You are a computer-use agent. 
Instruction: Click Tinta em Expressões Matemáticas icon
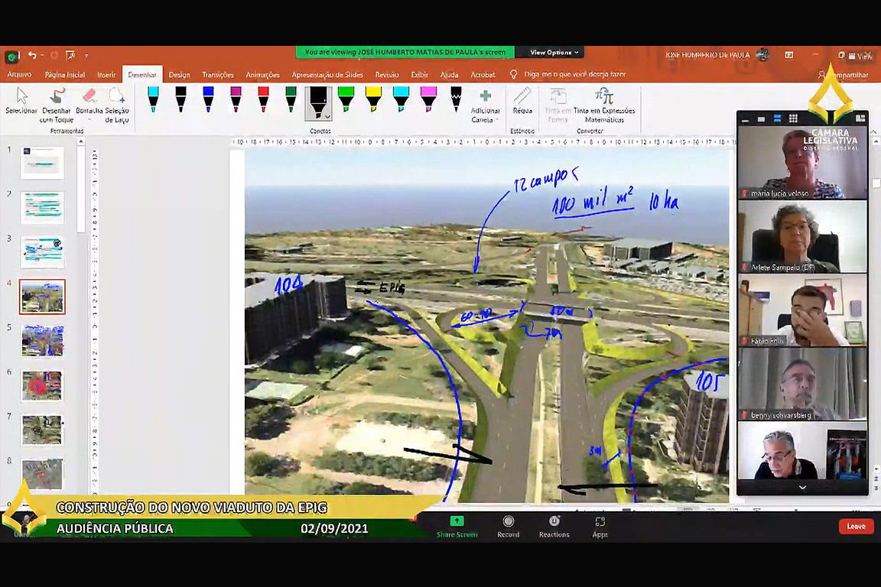604,97
